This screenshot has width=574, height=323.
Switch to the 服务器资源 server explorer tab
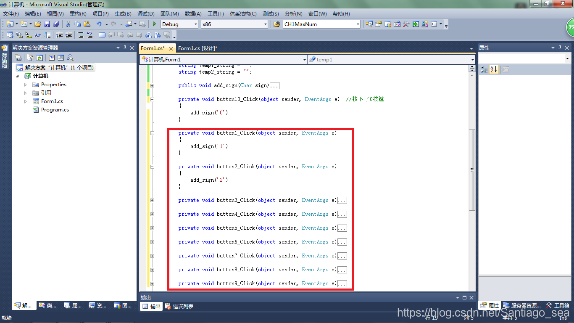tap(522, 306)
